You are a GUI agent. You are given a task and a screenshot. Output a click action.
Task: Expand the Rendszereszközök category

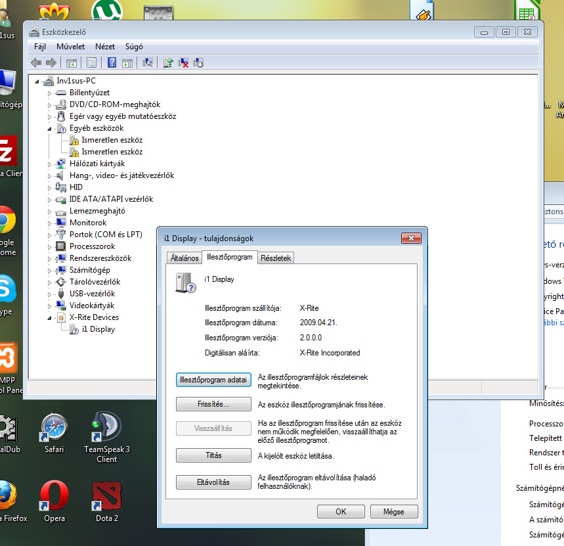[50, 259]
